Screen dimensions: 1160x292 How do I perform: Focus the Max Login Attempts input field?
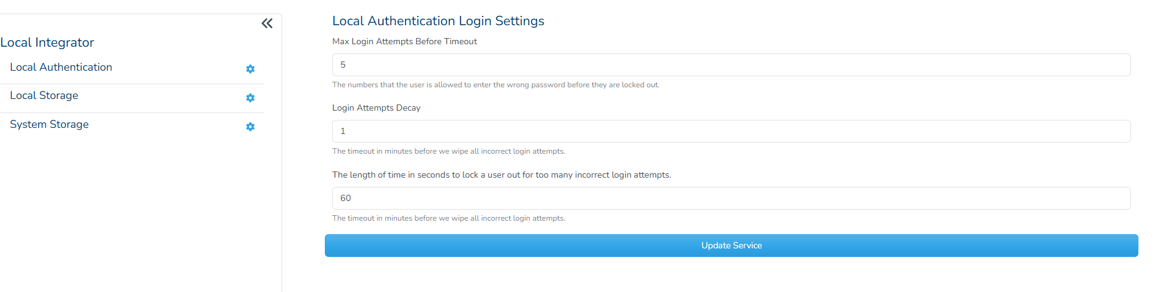731,65
